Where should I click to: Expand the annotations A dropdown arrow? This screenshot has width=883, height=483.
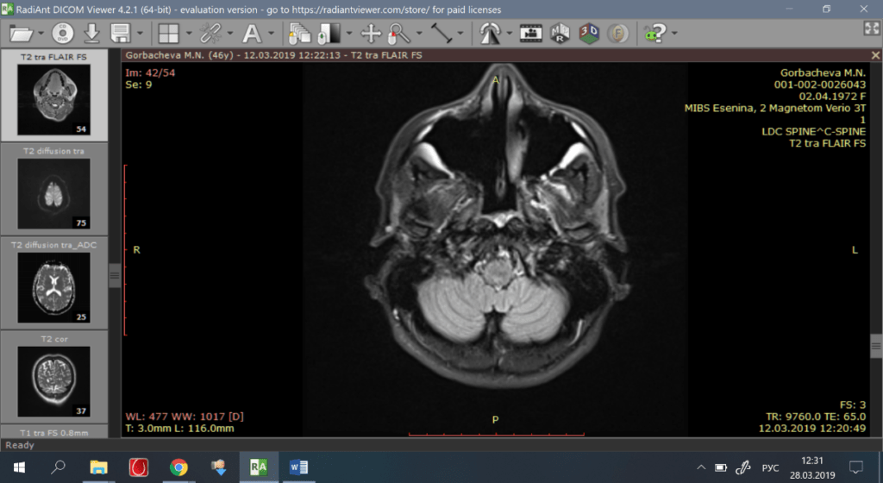point(271,34)
